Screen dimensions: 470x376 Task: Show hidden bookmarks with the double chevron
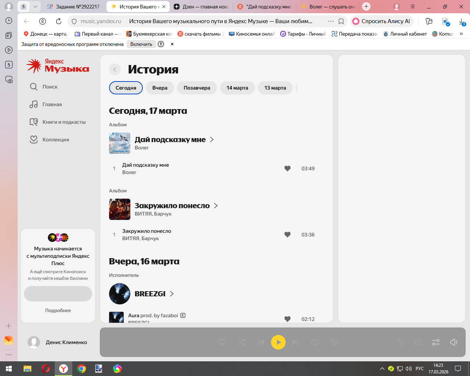(461, 34)
